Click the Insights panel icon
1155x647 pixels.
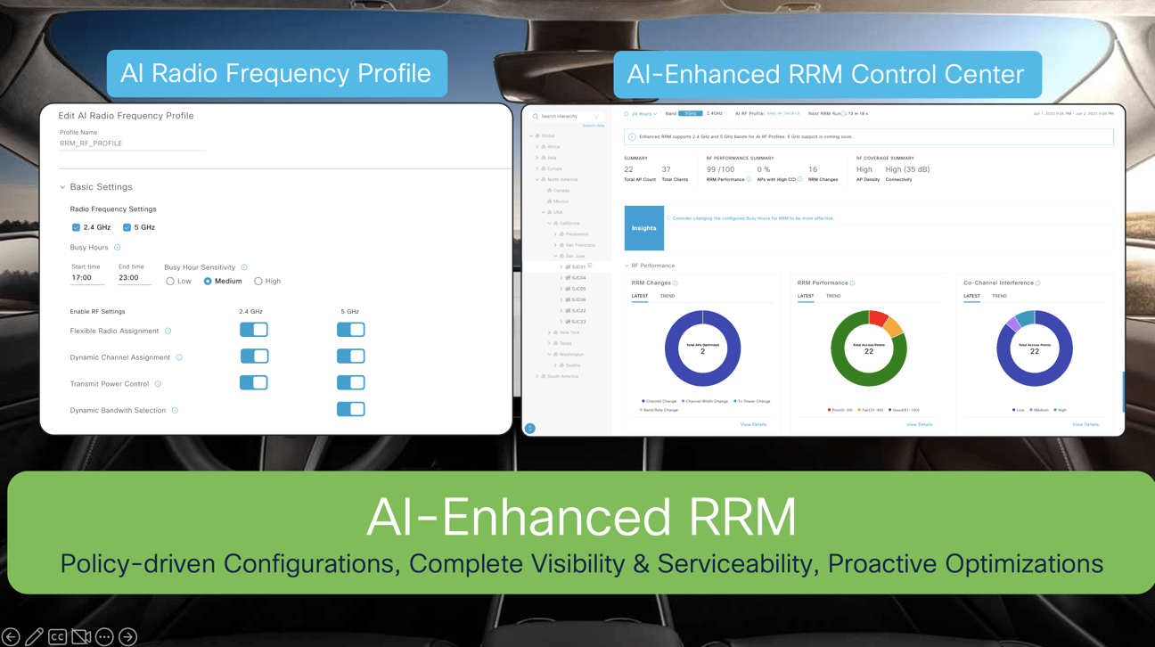(643, 227)
